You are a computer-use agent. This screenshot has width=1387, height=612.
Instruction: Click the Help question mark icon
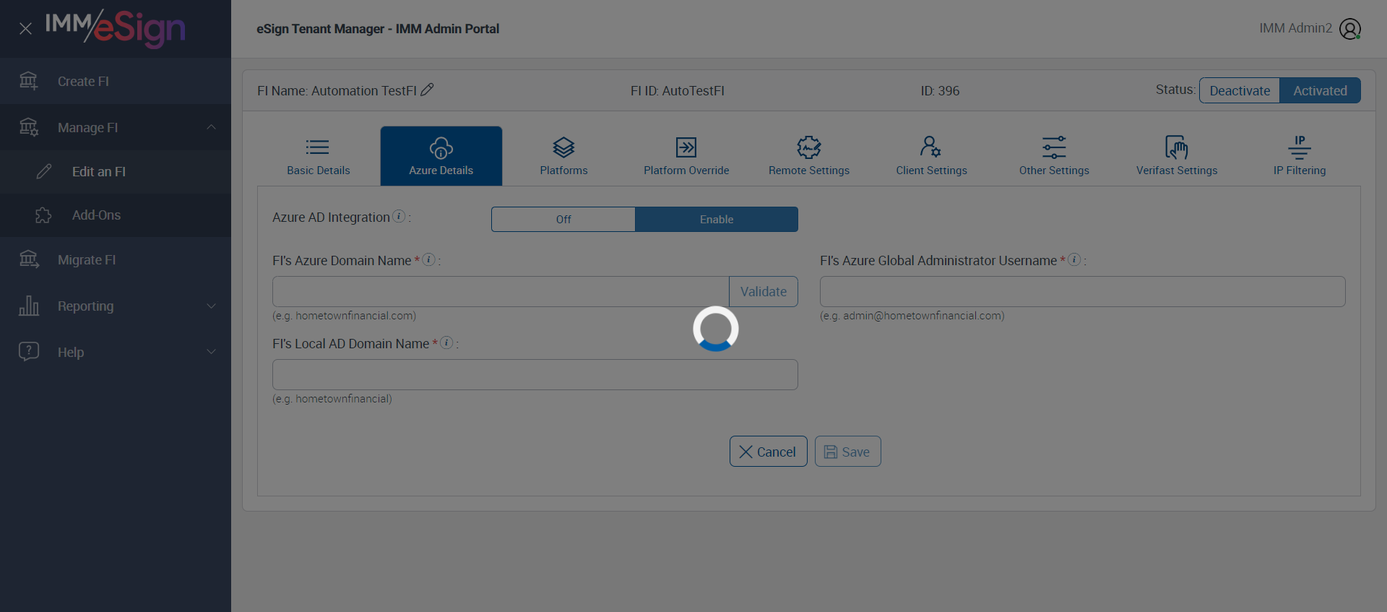(29, 352)
